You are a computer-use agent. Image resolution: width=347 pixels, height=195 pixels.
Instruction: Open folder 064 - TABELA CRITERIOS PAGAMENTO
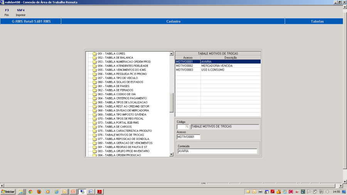coord(120,98)
